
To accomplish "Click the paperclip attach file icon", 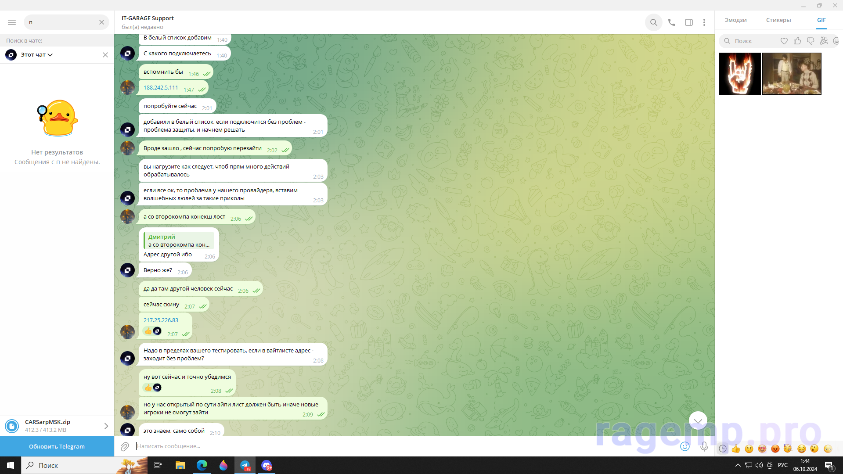I will point(125,446).
